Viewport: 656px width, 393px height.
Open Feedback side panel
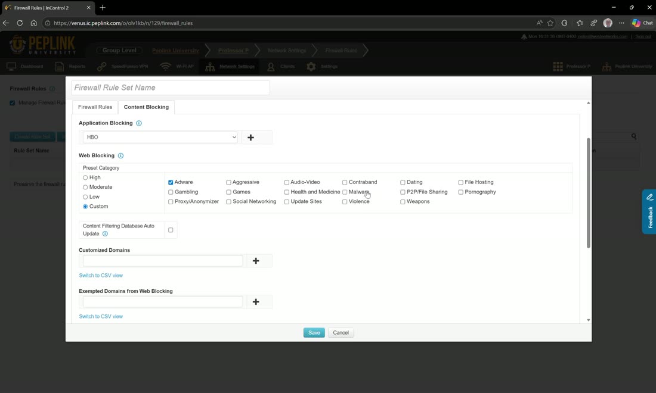(x=649, y=212)
